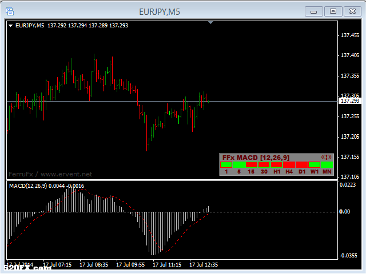Click the current price tag 137.293
The image size is (366, 274).
coord(350,101)
